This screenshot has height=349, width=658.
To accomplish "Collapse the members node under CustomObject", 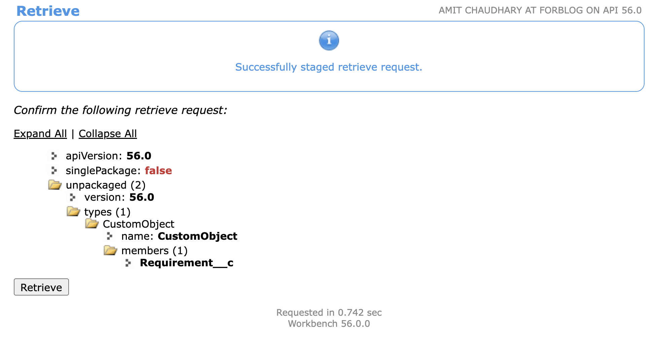I will 110,250.
